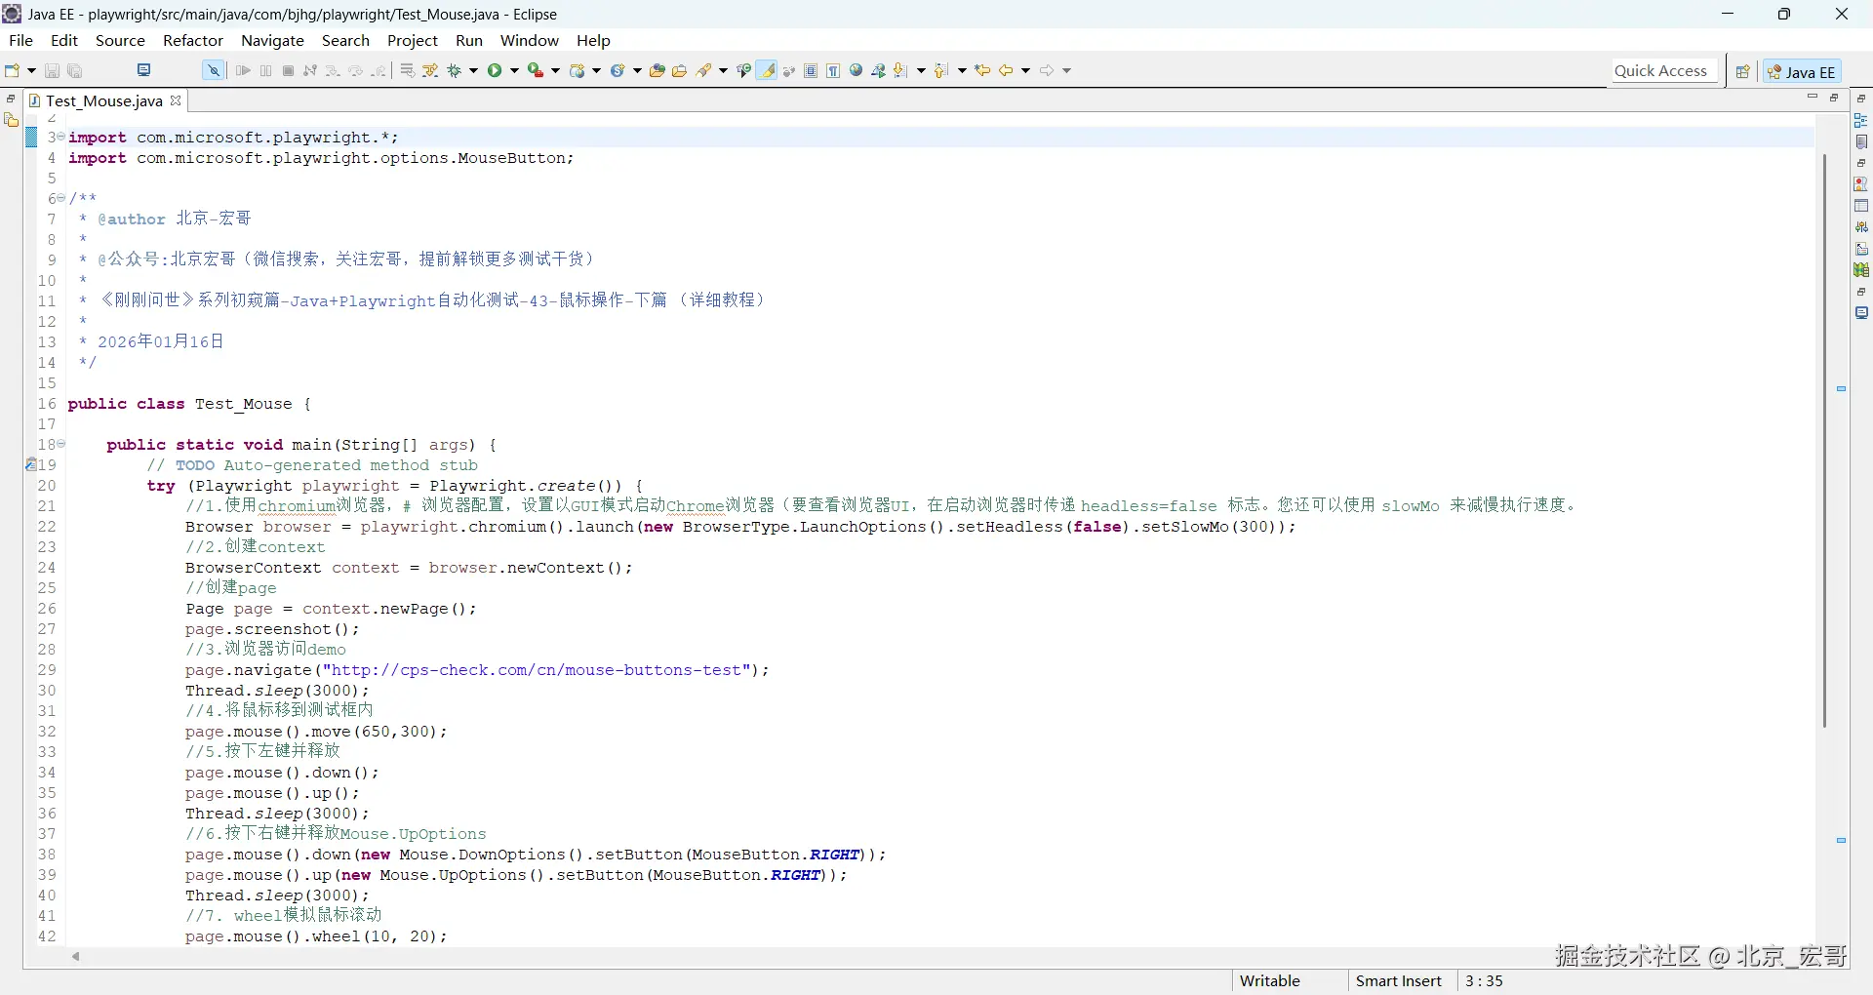Collapse the main method fold marker

coord(61,444)
